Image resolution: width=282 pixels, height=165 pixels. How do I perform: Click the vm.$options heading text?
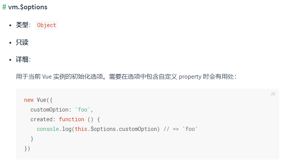[28, 7]
